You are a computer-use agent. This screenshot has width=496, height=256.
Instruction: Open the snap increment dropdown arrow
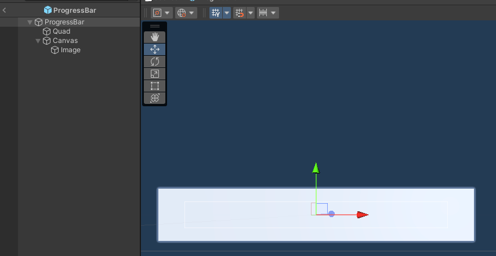click(x=273, y=13)
